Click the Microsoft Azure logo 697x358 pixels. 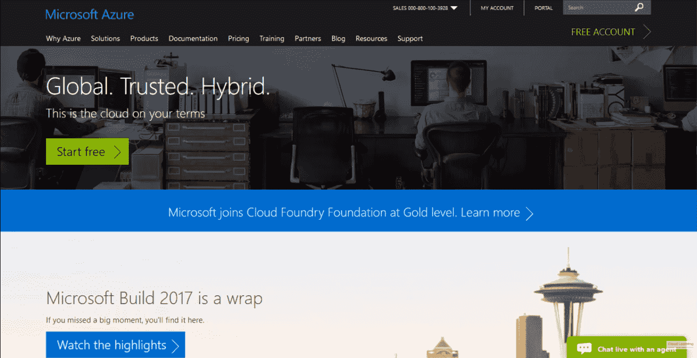90,15
